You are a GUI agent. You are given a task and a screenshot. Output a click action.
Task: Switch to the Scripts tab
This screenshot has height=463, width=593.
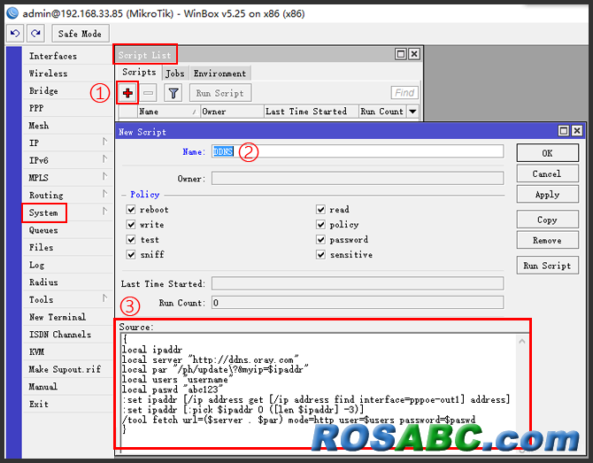point(139,73)
